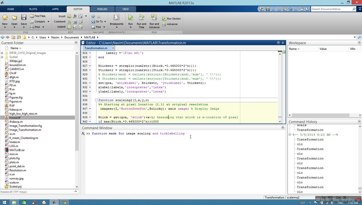Image resolution: width=362 pixels, height=205 pixels.
Task: Click the Decrease Indent icon
Action: (80, 27)
